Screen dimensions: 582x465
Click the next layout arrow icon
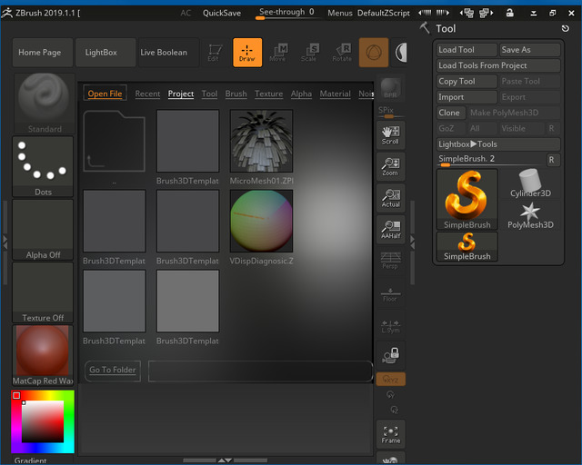click(x=443, y=13)
